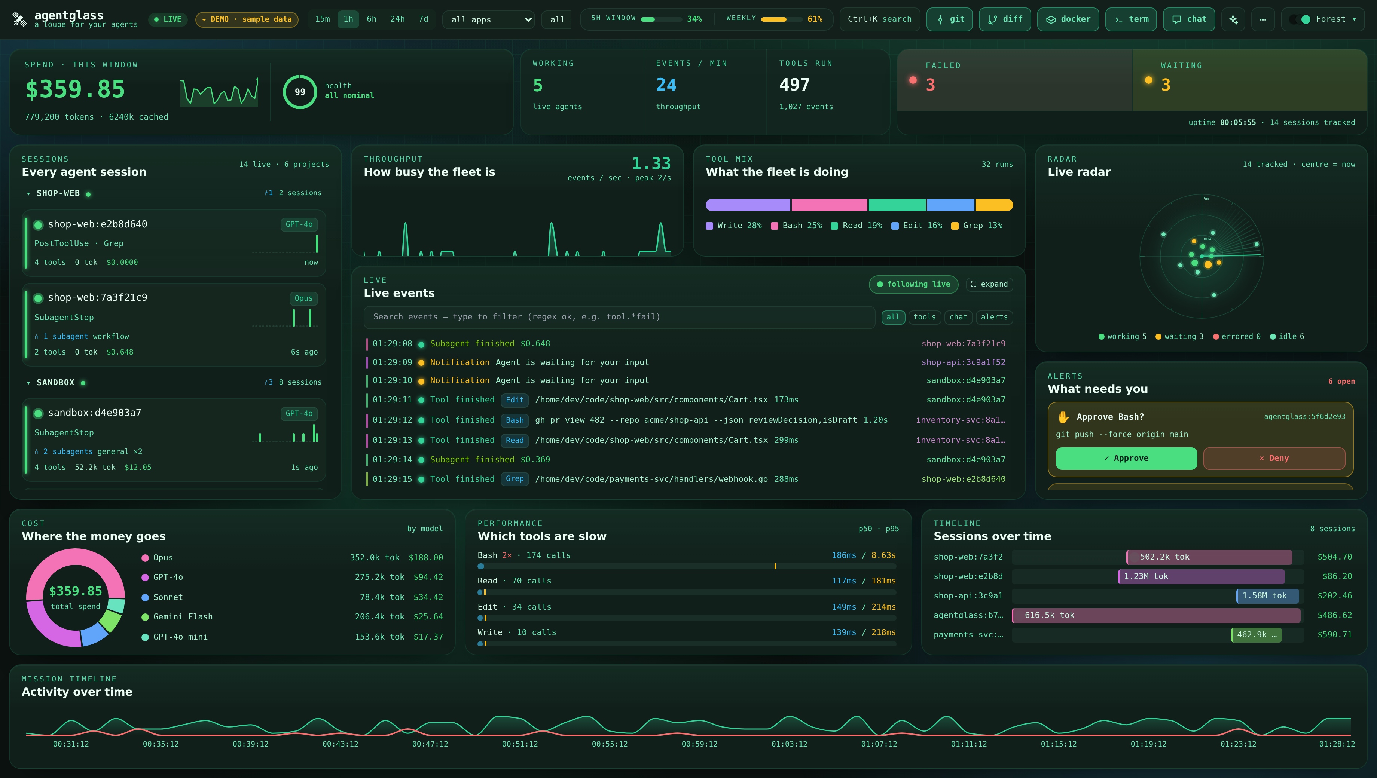This screenshot has width=1377, height=778.
Task: Click the health 99 ring gauge
Action: (300, 92)
